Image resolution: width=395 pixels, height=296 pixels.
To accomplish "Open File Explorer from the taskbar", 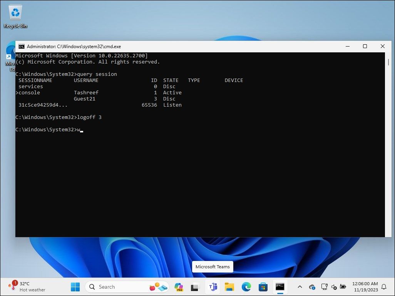I will pyautogui.click(x=229, y=287).
